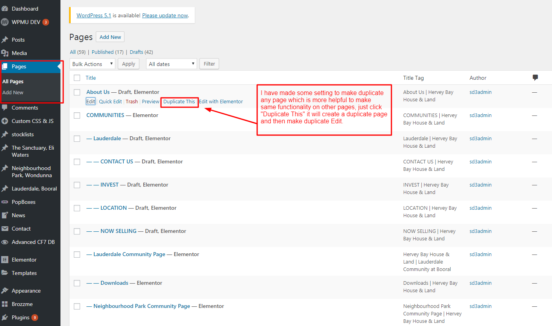This screenshot has width=552, height=326.
Task: Click the Title Tag column header
Action: [413, 78]
